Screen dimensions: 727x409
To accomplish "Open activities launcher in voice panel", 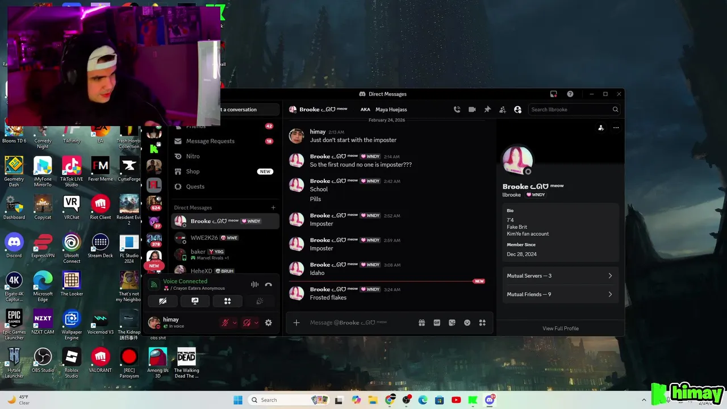I will tap(227, 301).
